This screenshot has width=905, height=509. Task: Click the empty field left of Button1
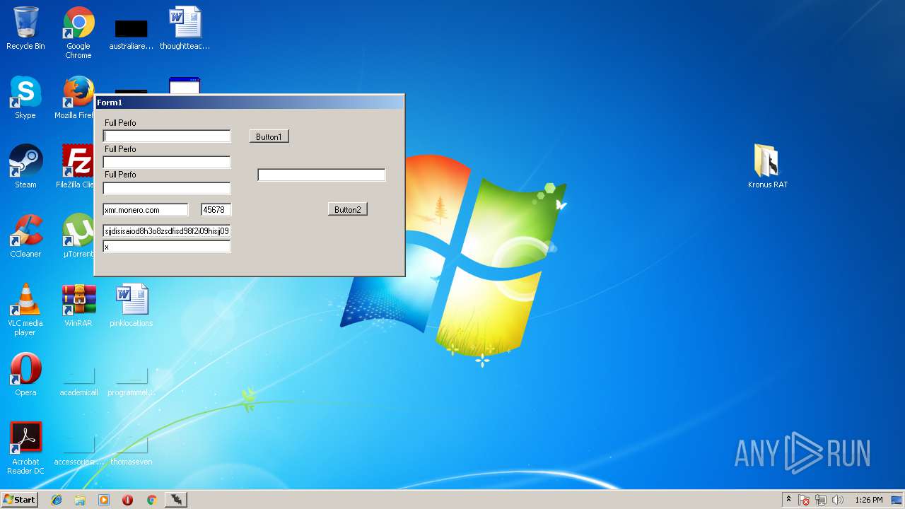pos(167,136)
